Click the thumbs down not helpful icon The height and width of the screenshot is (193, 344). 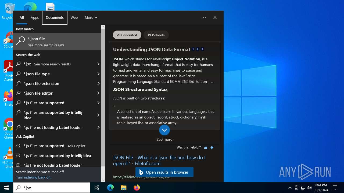pyautogui.click(x=212, y=147)
